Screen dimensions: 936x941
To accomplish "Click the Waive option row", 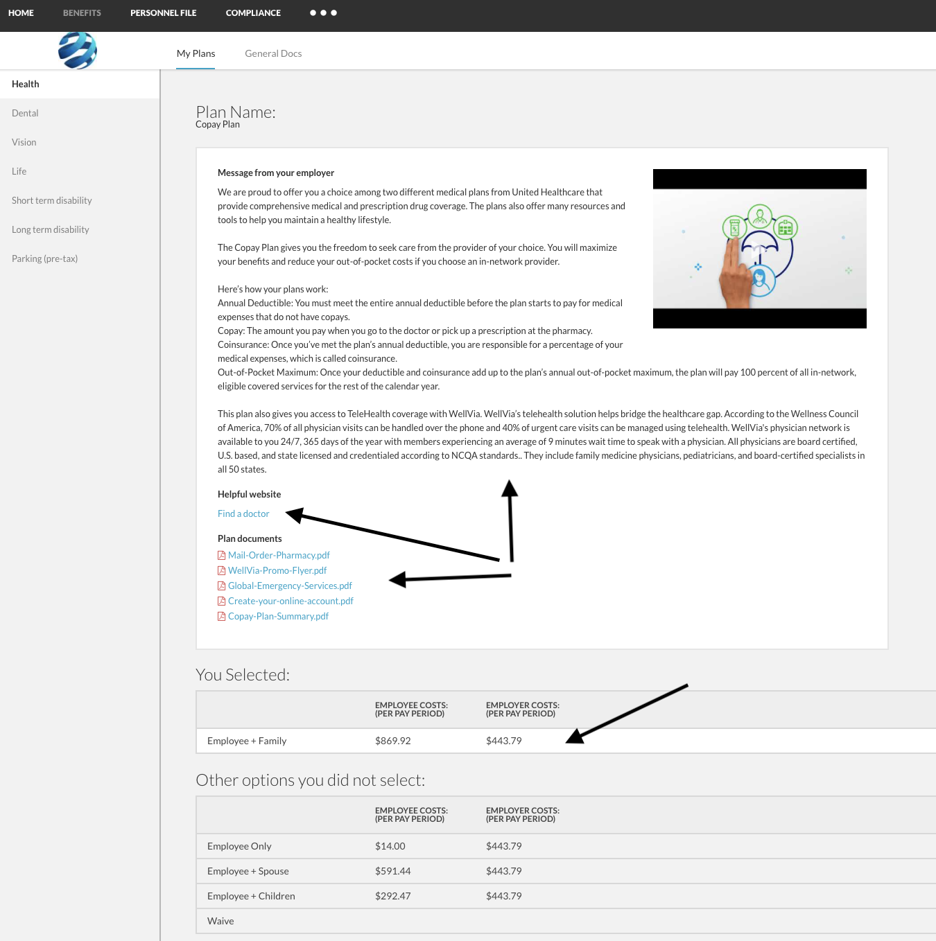I will [x=566, y=921].
